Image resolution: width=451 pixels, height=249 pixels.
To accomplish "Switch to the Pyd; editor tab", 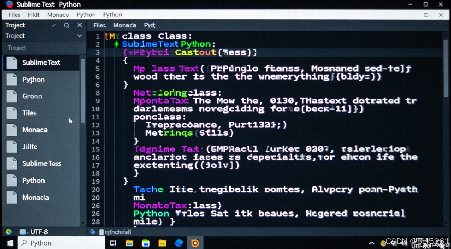I will click(x=150, y=25).
